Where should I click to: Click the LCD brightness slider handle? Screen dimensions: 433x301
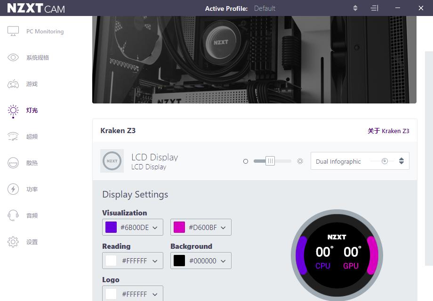270,161
